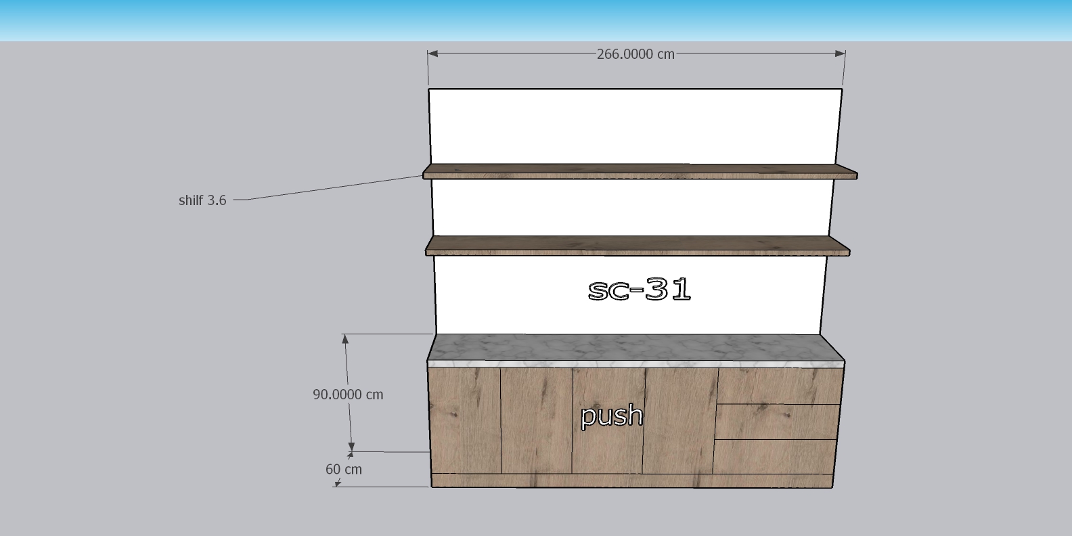Select the cabinet base plinth strip
Screen dimensions: 1072x536
[x=633, y=481]
